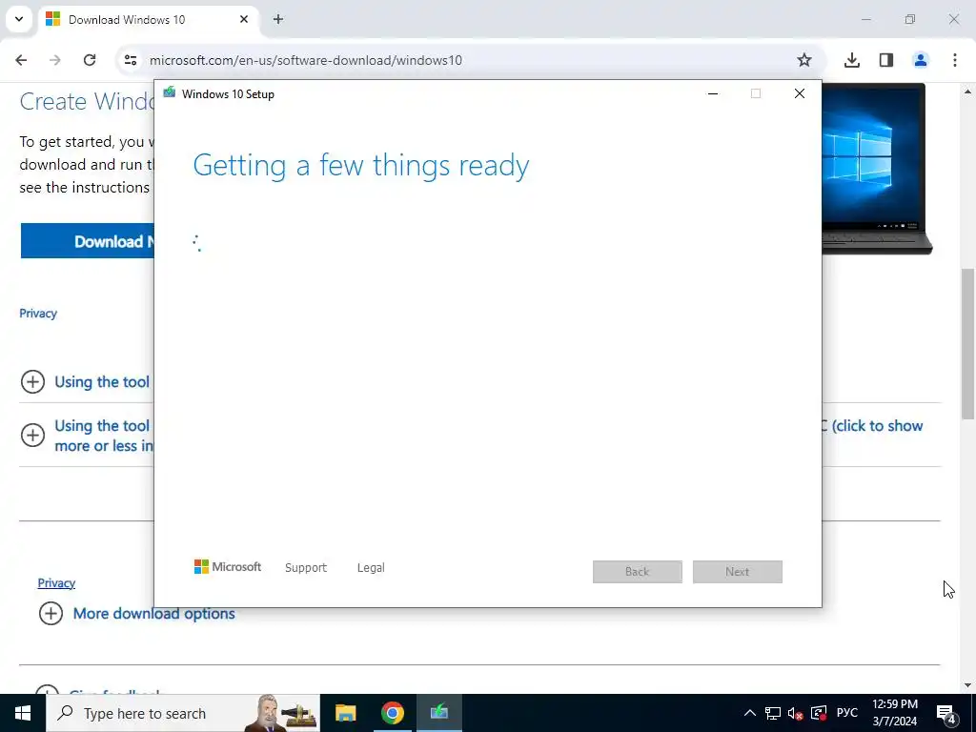Select the Download Windows 10 tab
Viewport: 976px width, 732px height.
pyautogui.click(x=148, y=20)
